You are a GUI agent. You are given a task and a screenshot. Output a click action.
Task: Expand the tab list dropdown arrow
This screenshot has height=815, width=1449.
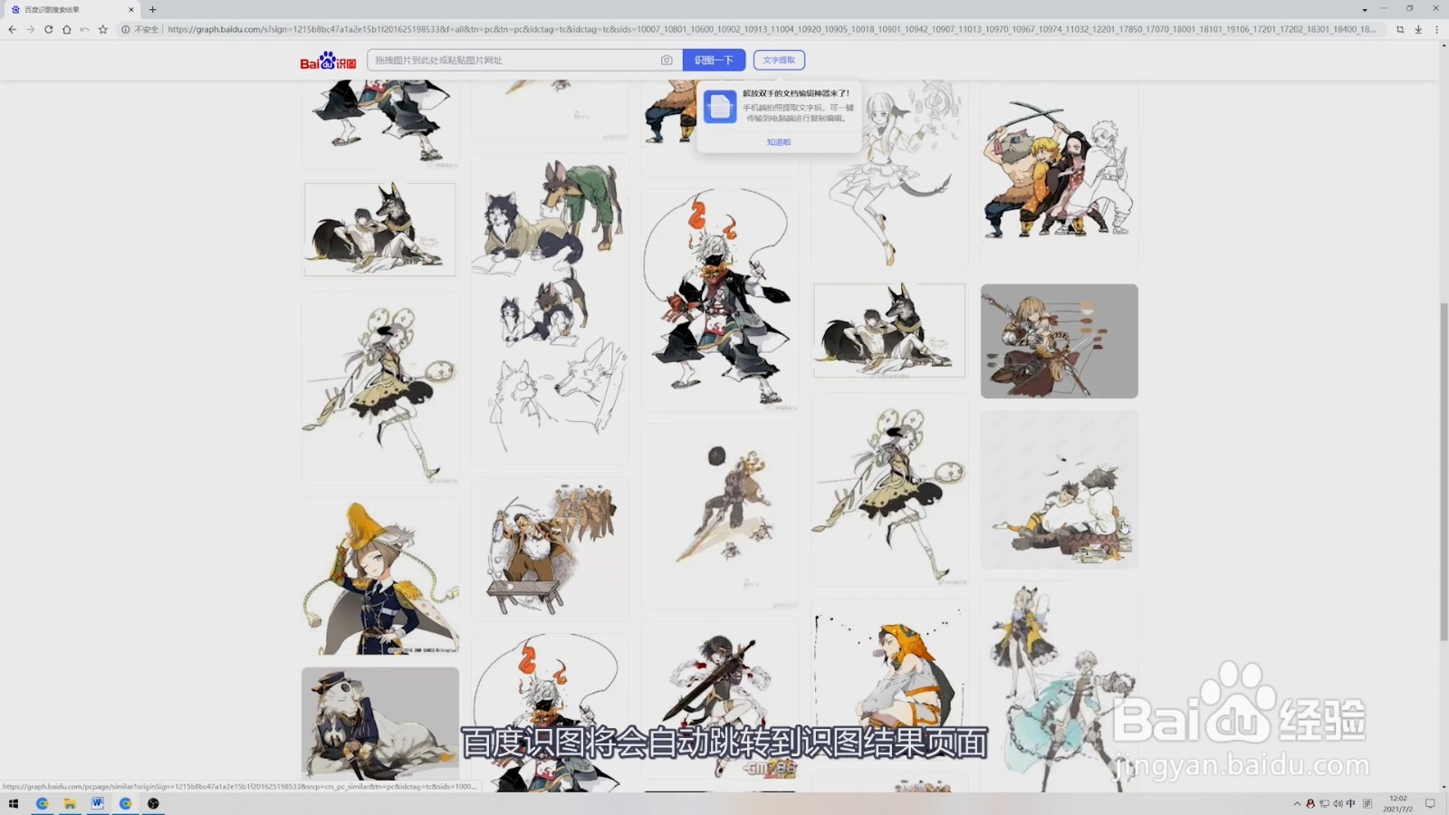[1365, 9]
